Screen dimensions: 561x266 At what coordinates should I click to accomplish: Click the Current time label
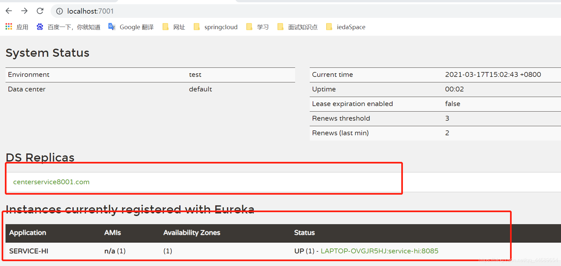pos(332,75)
